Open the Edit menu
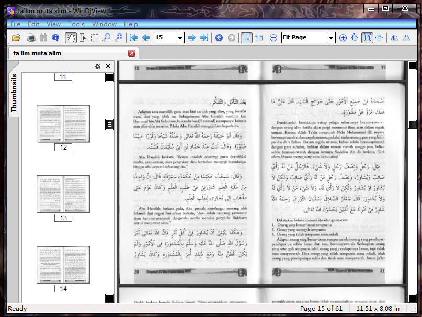This screenshot has width=422, height=317. (x=33, y=24)
